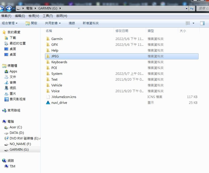Open the 工具(T) menu
209x173 pixels.
click(x=48, y=16)
